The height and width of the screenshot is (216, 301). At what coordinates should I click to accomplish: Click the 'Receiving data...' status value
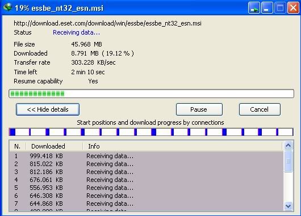coord(77,32)
